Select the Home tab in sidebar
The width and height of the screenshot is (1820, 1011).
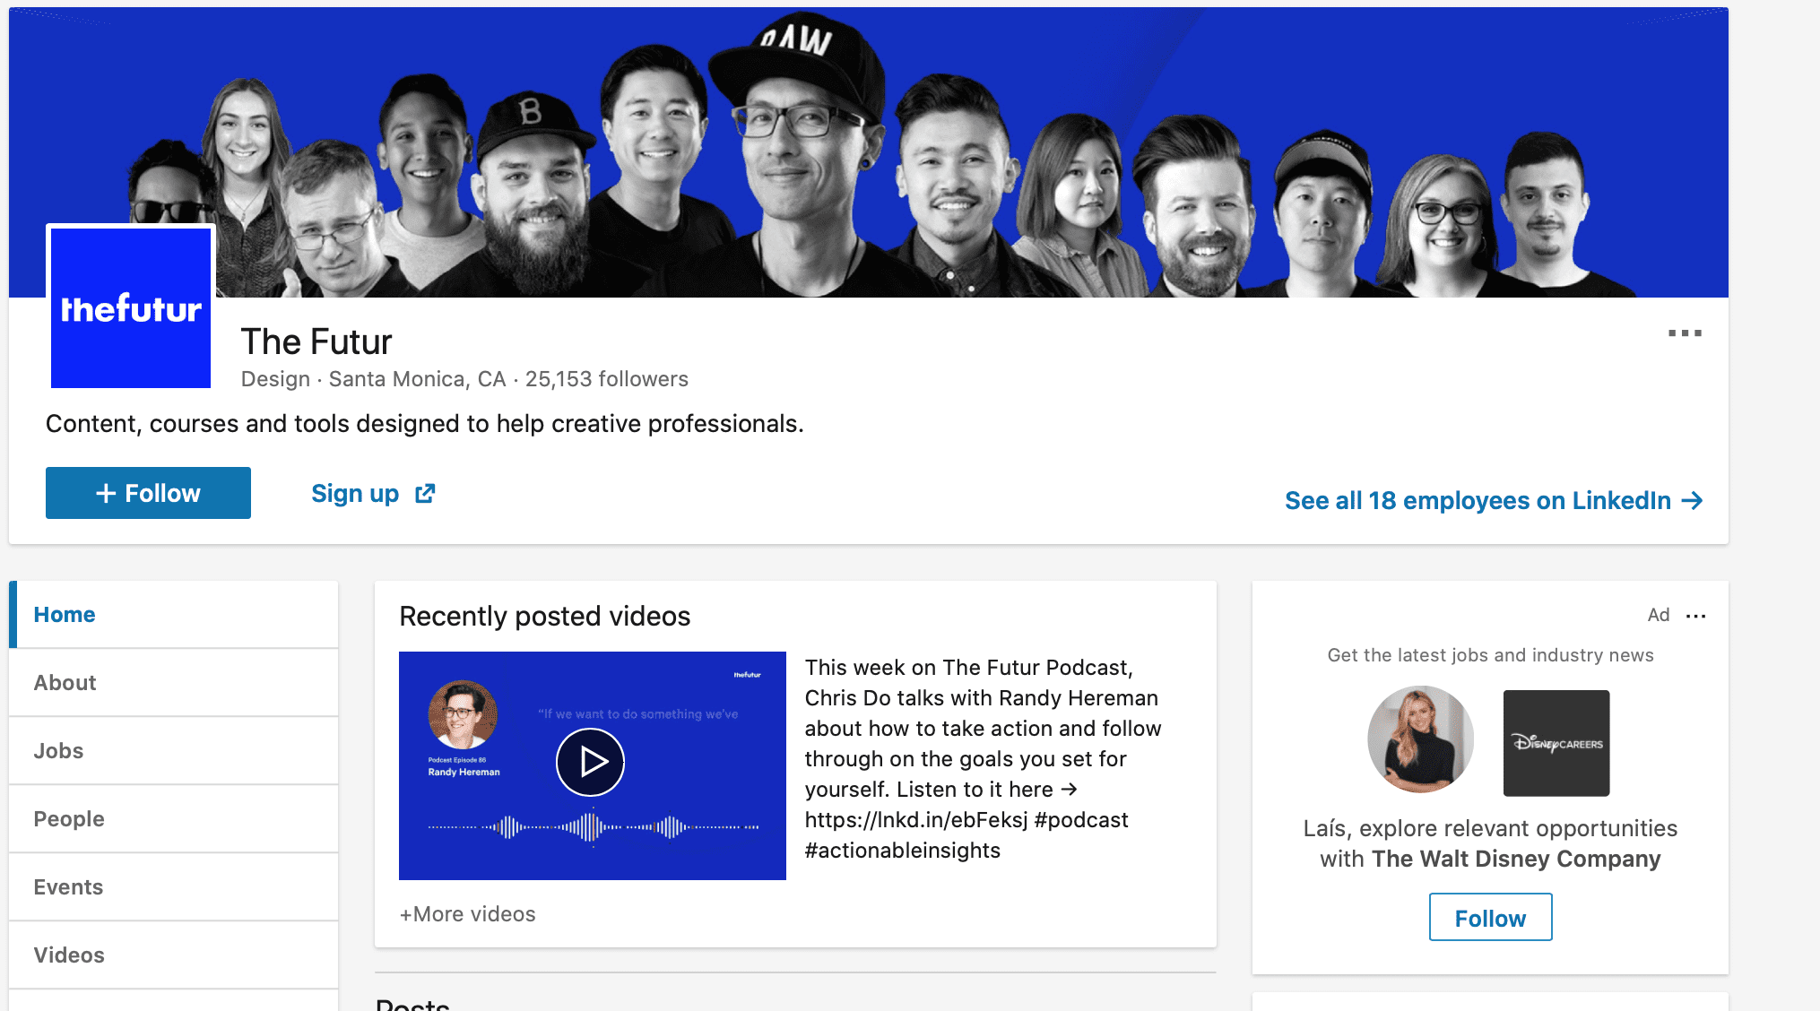pyautogui.click(x=174, y=615)
